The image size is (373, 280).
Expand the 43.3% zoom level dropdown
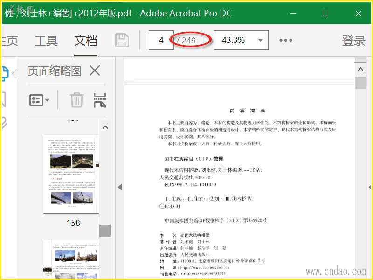261,40
